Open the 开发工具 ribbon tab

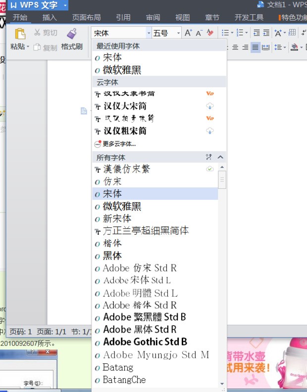pyautogui.click(x=249, y=17)
